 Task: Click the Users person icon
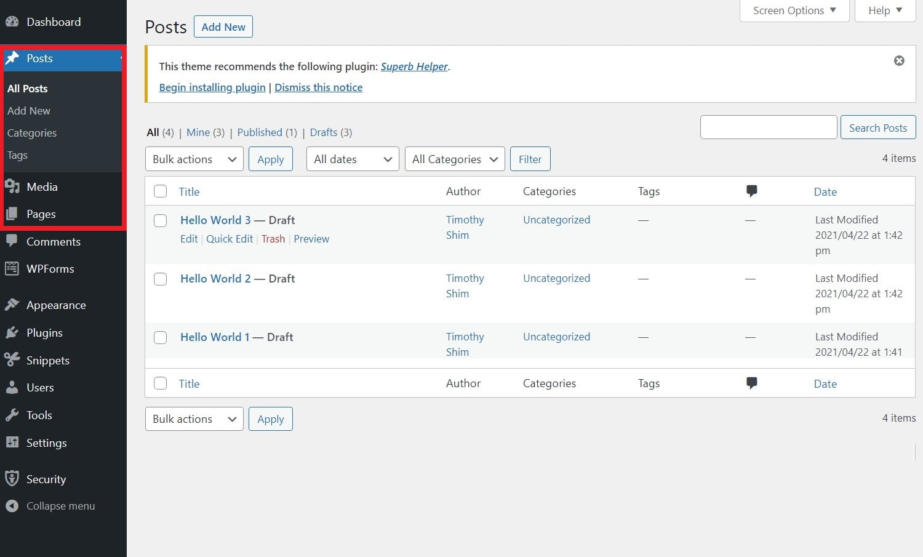click(x=12, y=387)
